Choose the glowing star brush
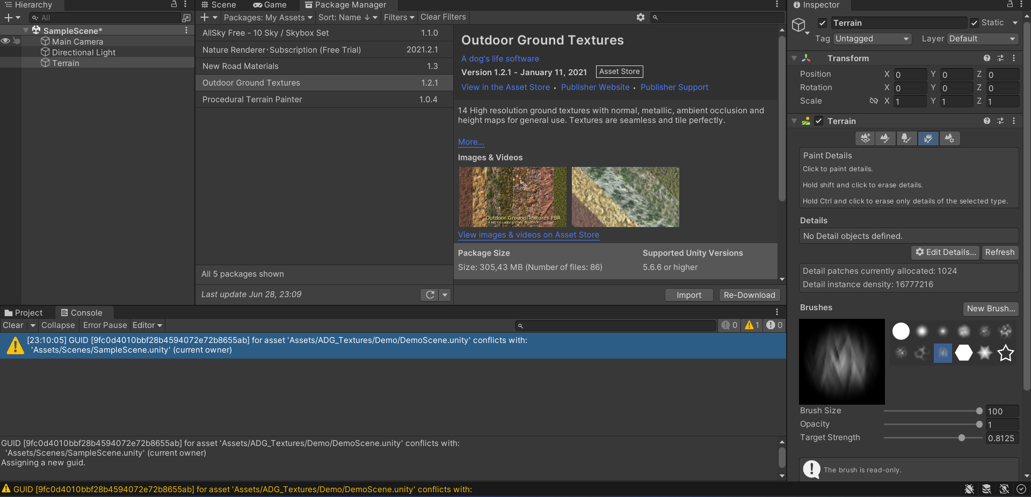1031x497 pixels. 985,353
